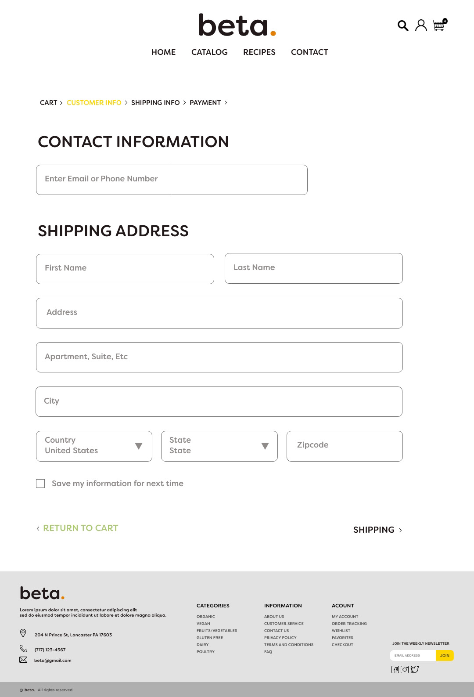This screenshot has height=697, width=474.
Task: Click into the Zipcode field
Action: [x=345, y=446]
